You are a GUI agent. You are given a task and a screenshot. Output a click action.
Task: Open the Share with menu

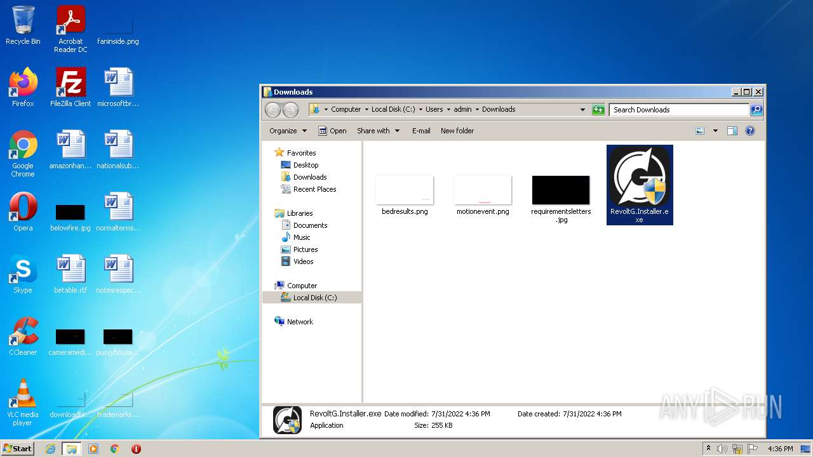pos(379,131)
